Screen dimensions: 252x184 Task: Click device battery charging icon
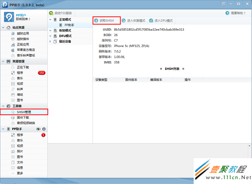pyautogui.click(x=38, y=129)
